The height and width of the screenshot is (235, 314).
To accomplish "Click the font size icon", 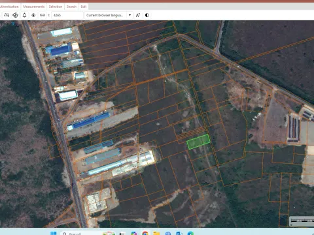I will point(138,15).
